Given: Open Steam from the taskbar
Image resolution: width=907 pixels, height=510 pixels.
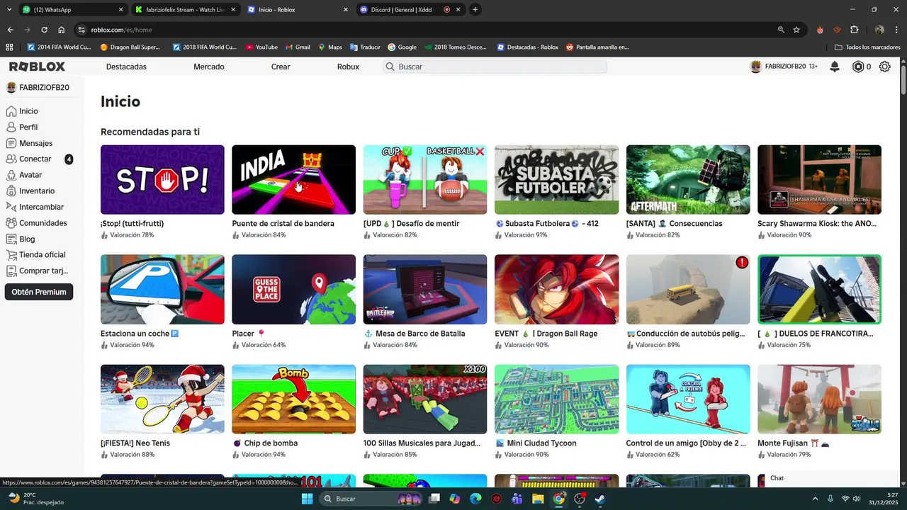Looking at the screenshot, I should [x=599, y=499].
